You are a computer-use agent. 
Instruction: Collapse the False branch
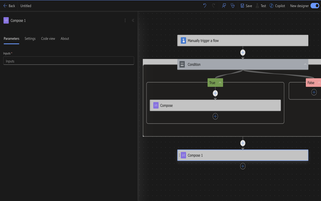(319, 83)
